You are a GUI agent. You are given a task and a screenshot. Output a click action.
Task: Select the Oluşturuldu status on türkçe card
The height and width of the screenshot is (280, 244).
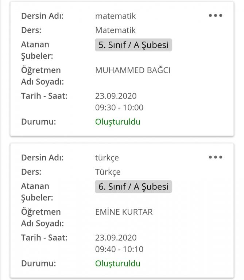117,263
